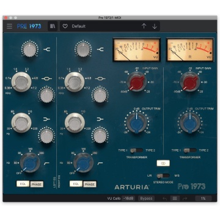Click the left channel red Input Gain knob
Screen dimensions: 220x220
pyautogui.click(x=137, y=82)
